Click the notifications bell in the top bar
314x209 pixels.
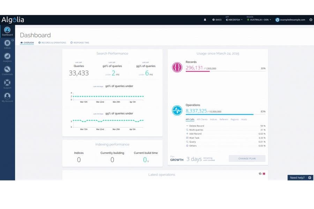tap(205, 20)
